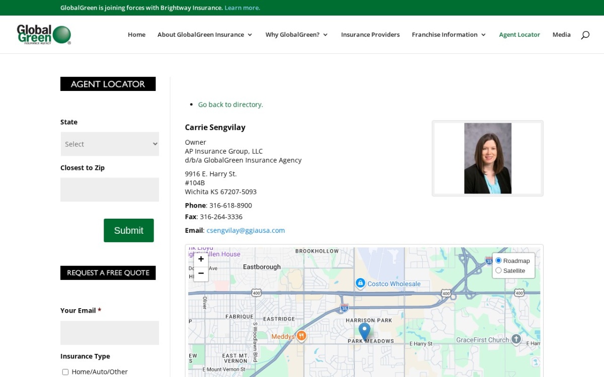Click the Wichita KS 67207-5093 text
This screenshot has width=604, height=377.
pos(221,192)
